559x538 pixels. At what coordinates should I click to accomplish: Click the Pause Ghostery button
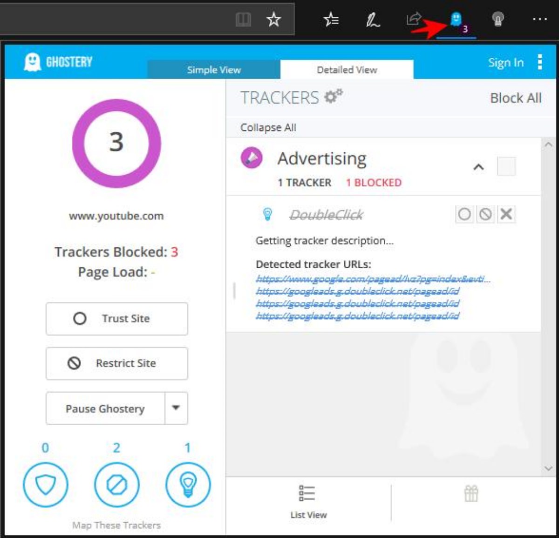[105, 409]
